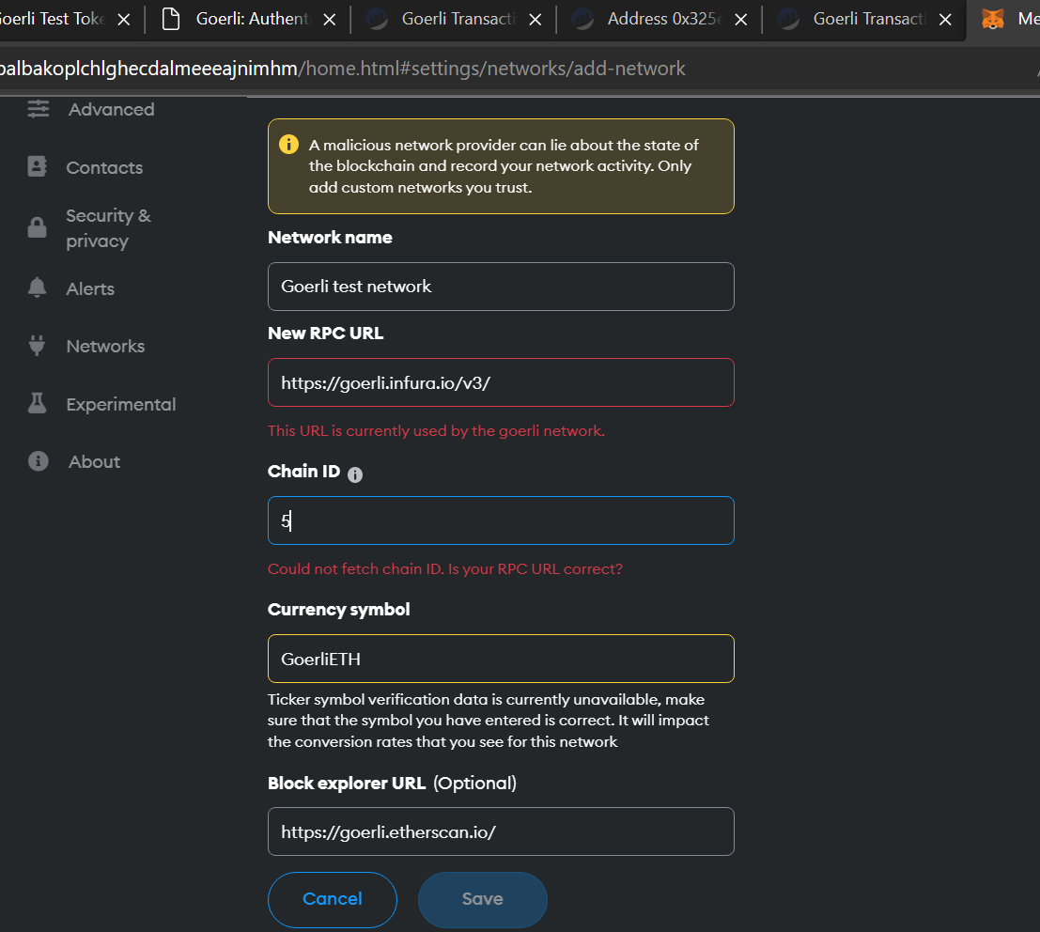
Task: Switch to the Goerli: Authent tab
Action: [252, 19]
